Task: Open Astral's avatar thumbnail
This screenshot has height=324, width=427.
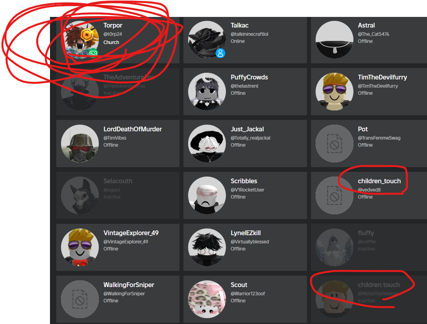Action: tap(335, 40)
